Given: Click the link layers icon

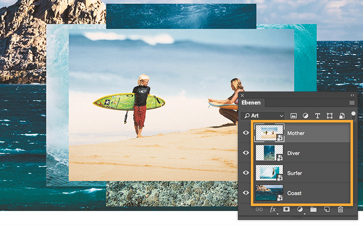Looking at the screenshot, I should click(259, 209).
